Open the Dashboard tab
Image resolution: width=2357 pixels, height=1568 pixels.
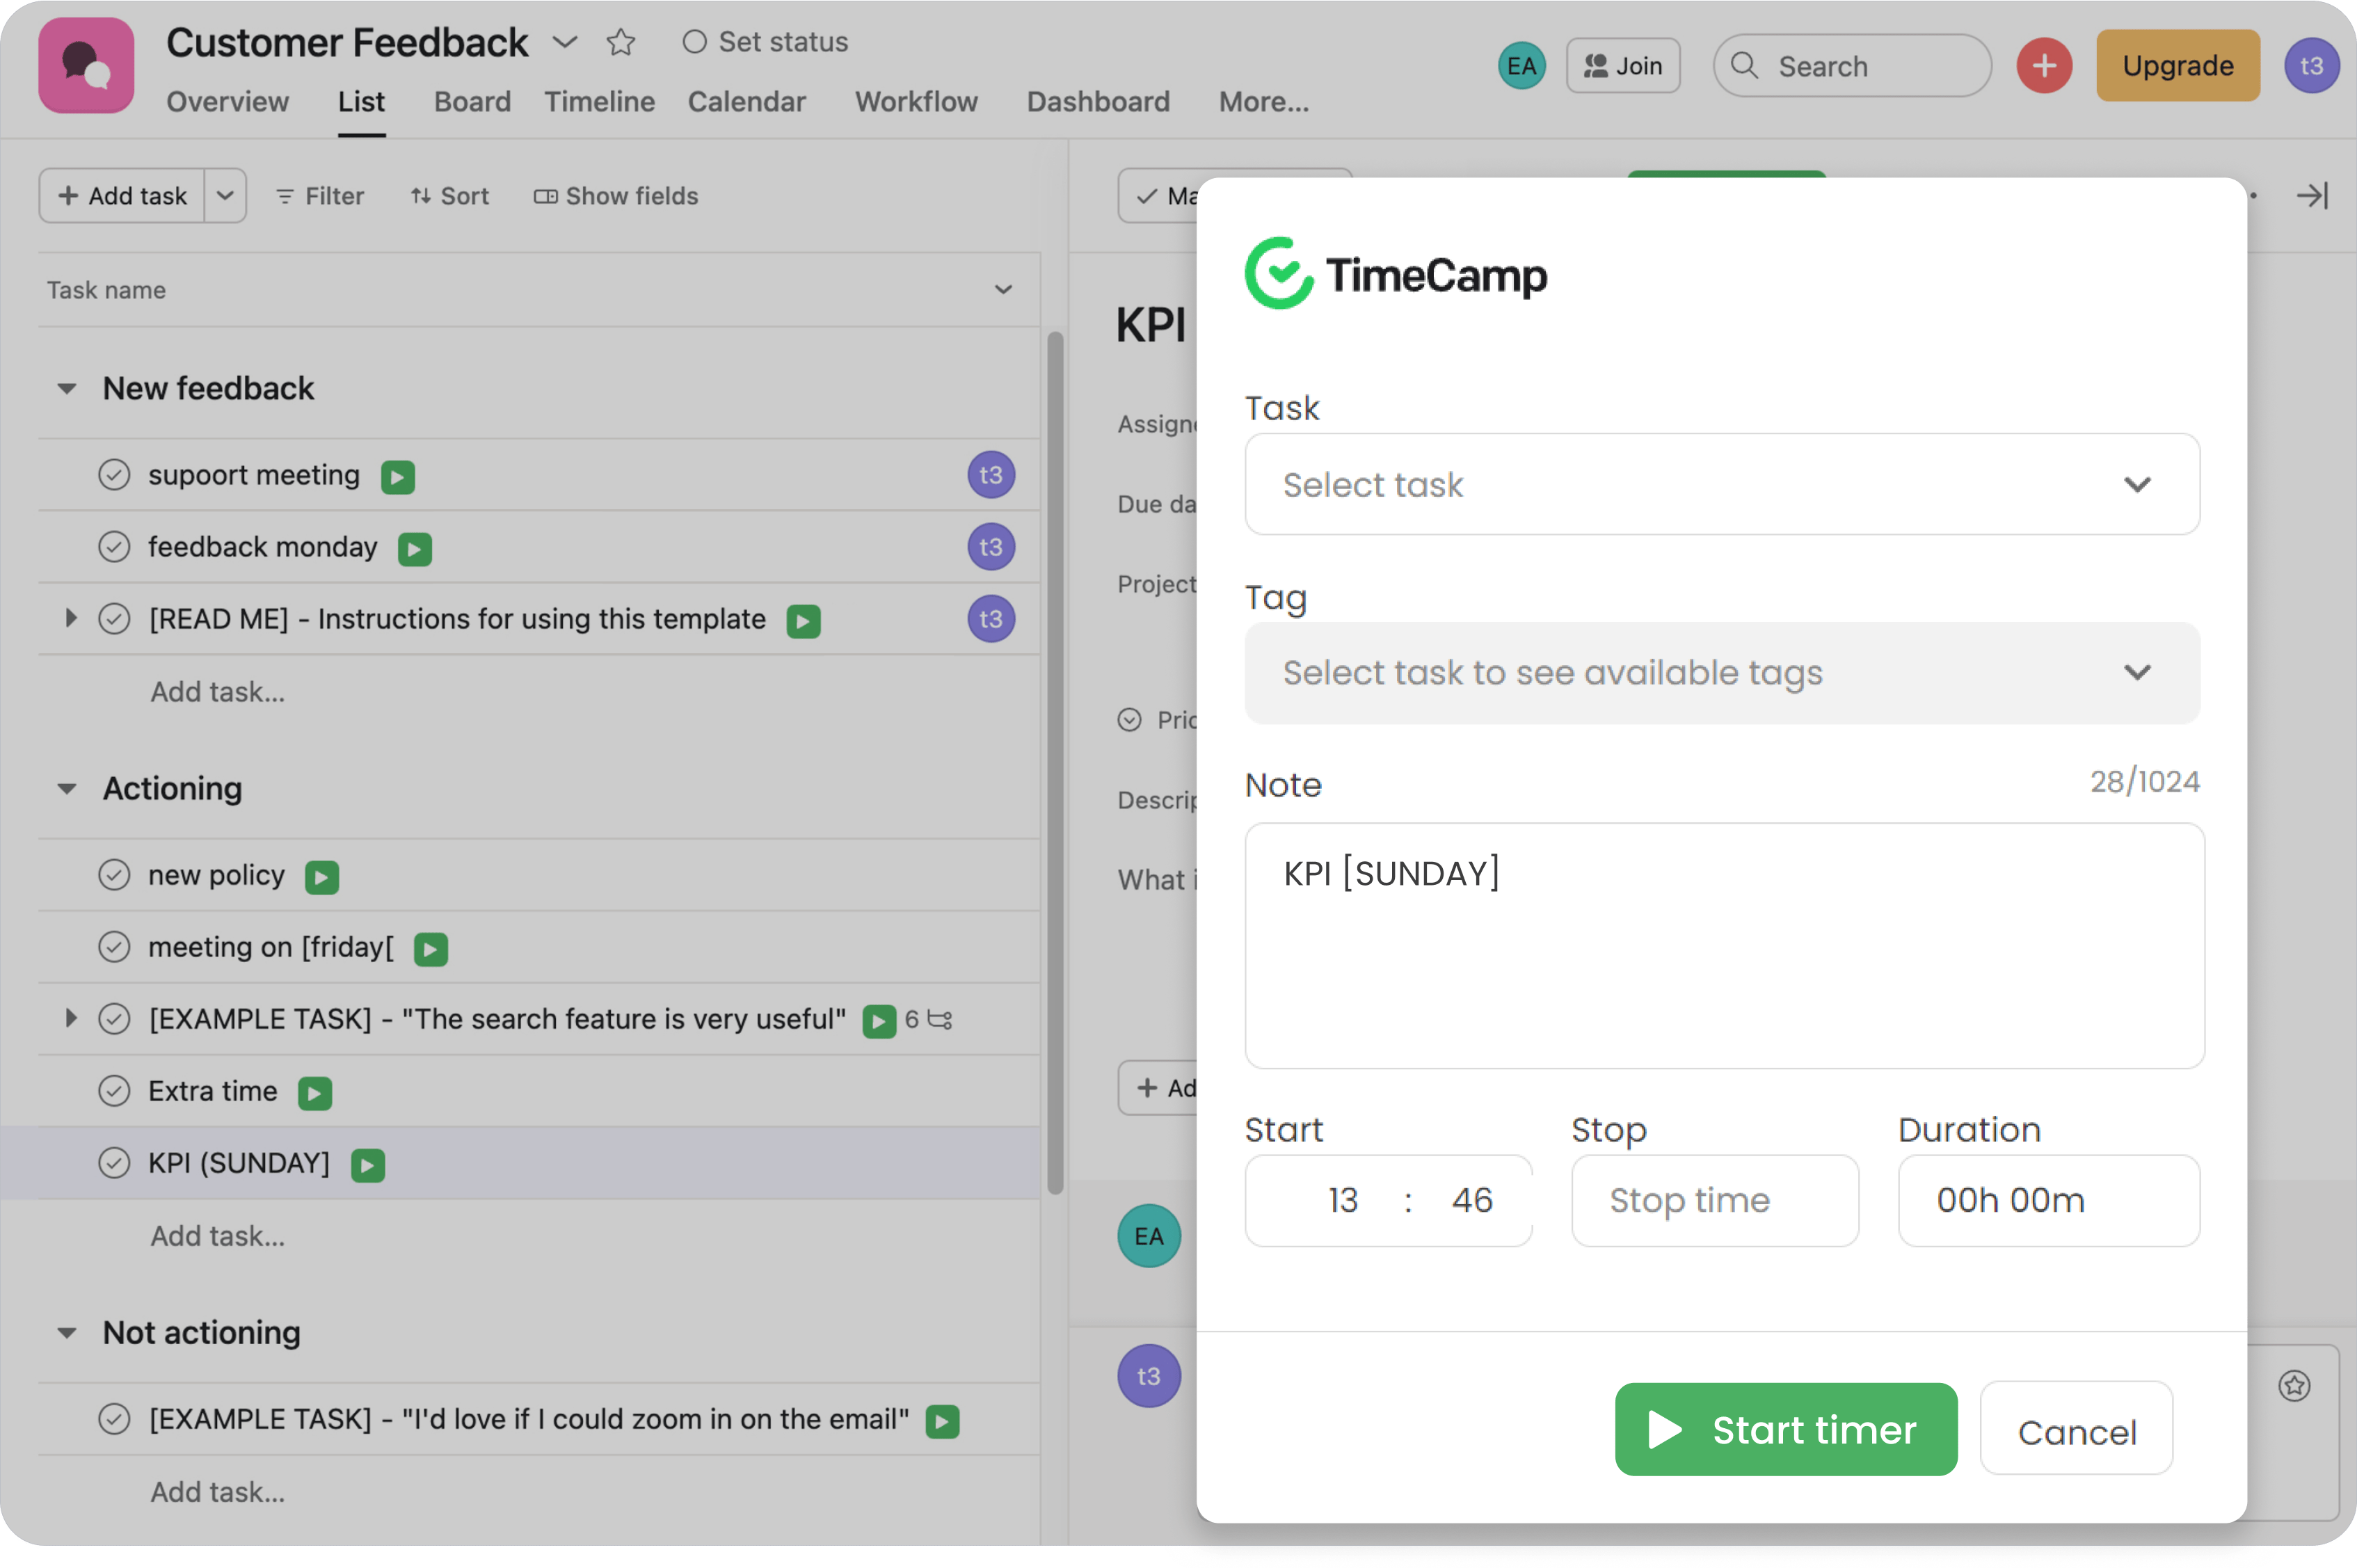(1098, 102)
